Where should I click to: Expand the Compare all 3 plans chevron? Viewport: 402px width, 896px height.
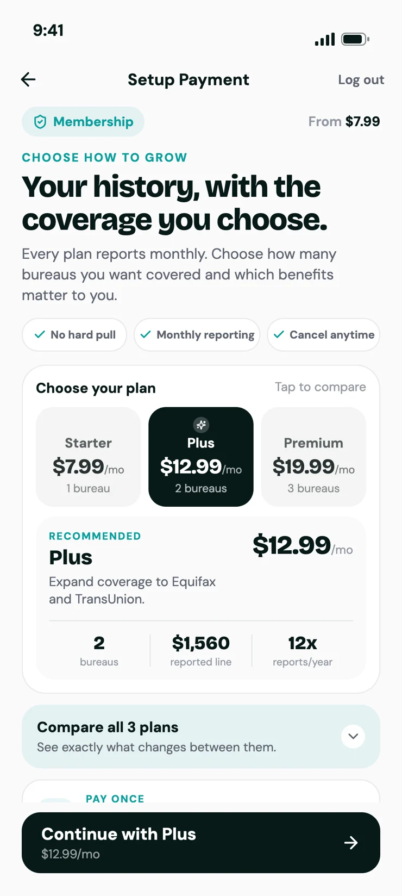(x=353, y=736)
